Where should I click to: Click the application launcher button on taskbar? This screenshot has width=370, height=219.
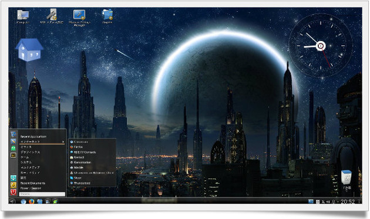point(12,201)
